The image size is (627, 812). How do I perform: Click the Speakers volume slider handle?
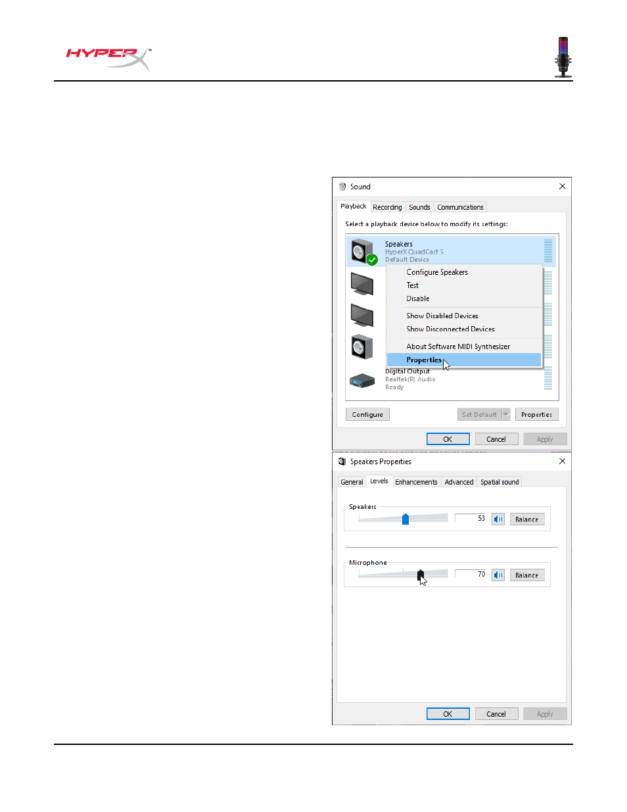[x=406, y=519]
